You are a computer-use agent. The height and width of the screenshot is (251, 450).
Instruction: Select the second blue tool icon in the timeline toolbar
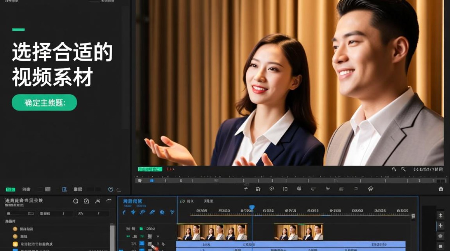point(133,212)
